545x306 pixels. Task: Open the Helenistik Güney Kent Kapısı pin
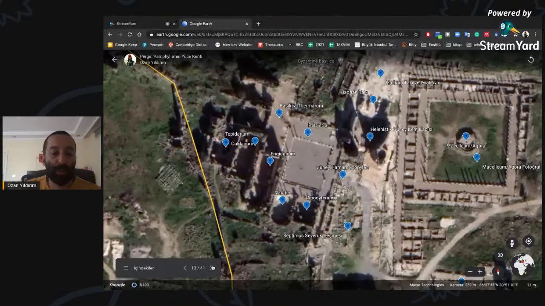tap(370, 136)
